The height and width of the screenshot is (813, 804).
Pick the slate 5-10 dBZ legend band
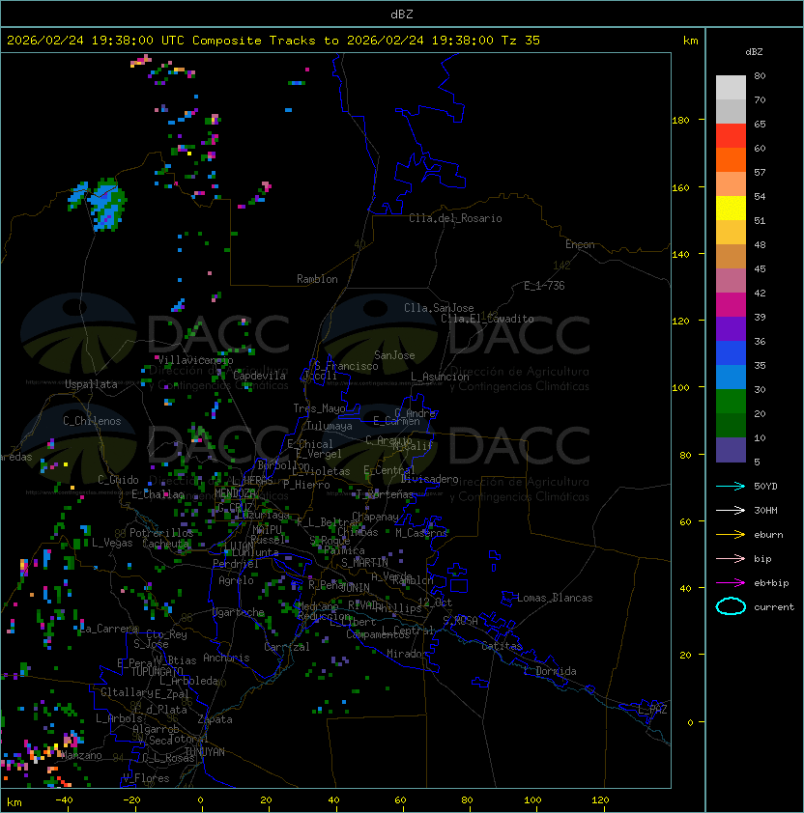point(731,450)
